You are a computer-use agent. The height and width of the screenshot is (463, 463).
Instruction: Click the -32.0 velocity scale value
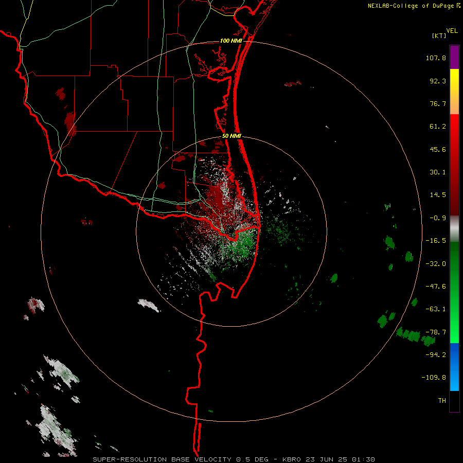click(x=436, y=264)
